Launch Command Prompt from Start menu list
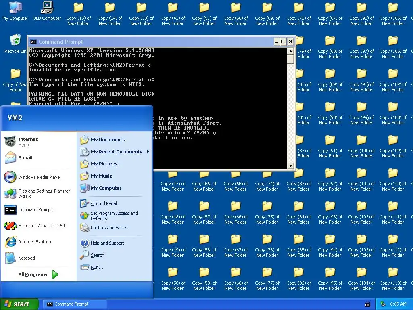 click(x=38, y=209)
